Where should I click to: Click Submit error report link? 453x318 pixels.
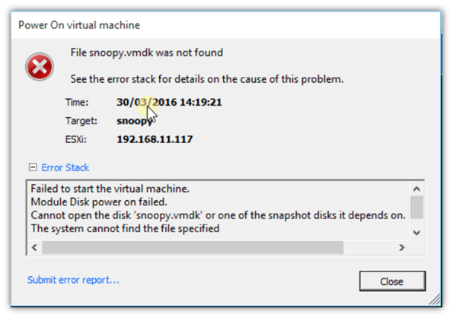(73, 280)
